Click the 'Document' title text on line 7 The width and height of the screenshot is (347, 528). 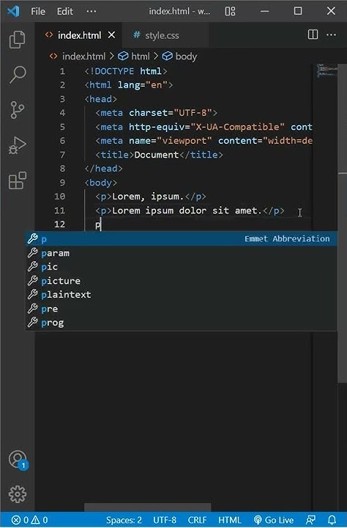pos(157,155)
